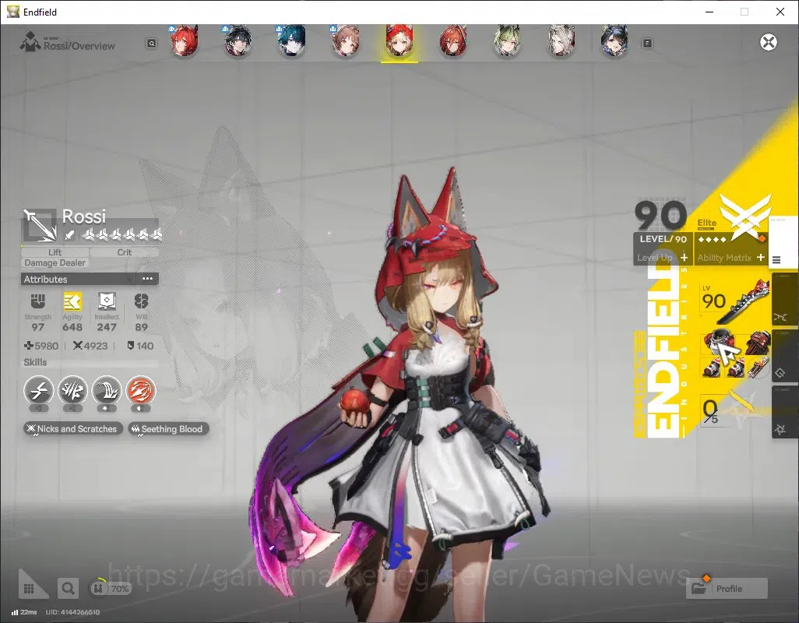Screen dimensions: 799x623
Task: Select the brown-haired operator portrait
Action: (346, 40)
